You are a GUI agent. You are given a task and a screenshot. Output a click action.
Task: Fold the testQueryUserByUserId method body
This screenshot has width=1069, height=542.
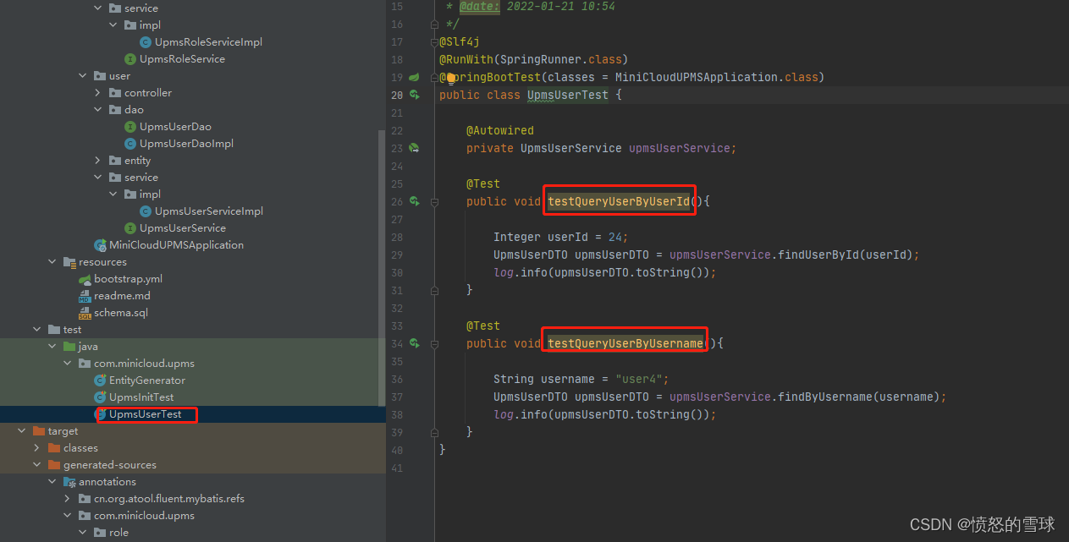434,202
